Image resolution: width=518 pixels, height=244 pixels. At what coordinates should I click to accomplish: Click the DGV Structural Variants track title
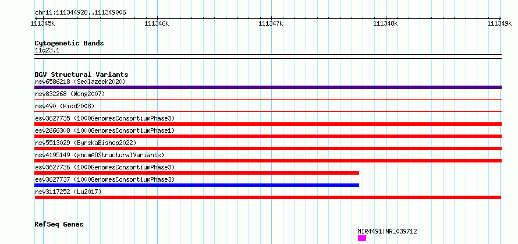tap(81, 75)
